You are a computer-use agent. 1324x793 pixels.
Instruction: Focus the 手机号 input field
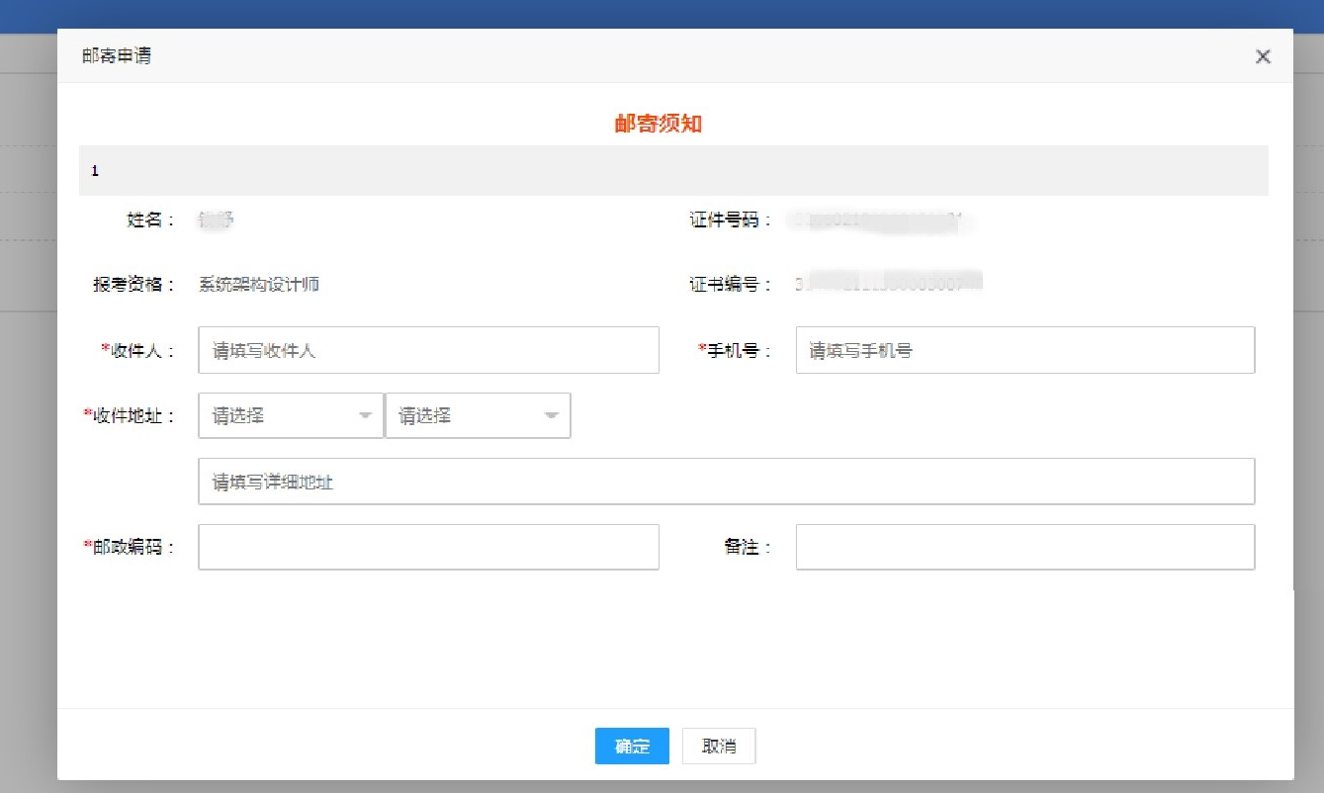(x=1025, y=350)
